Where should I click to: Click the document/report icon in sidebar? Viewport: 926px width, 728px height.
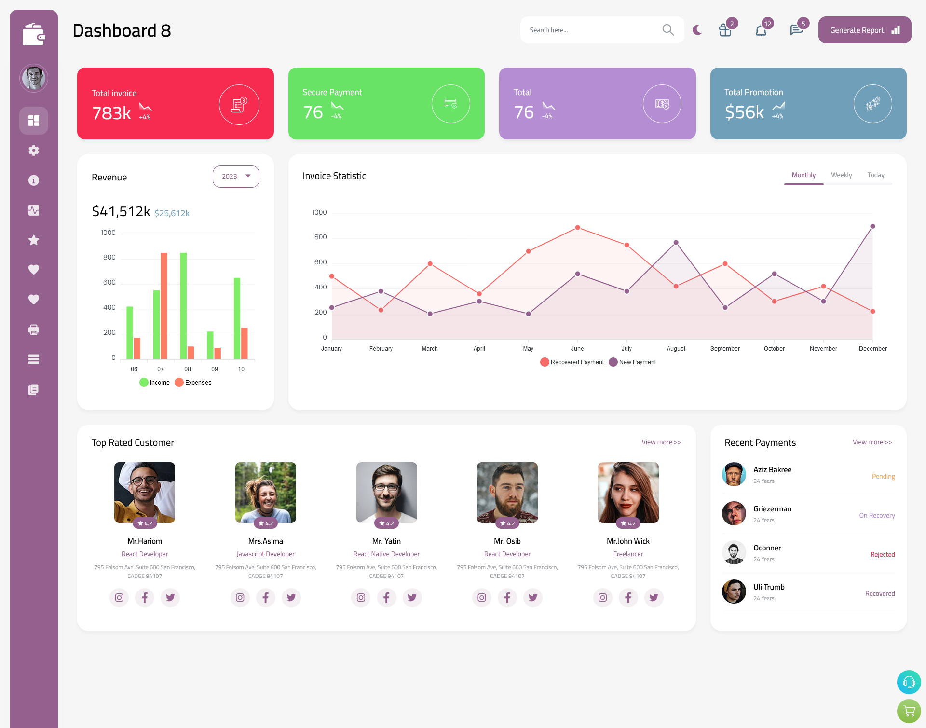pyautogui.click(x=34, y=389)
